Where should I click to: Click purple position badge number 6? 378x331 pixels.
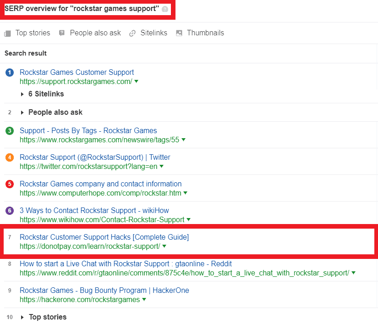[10, 211]
